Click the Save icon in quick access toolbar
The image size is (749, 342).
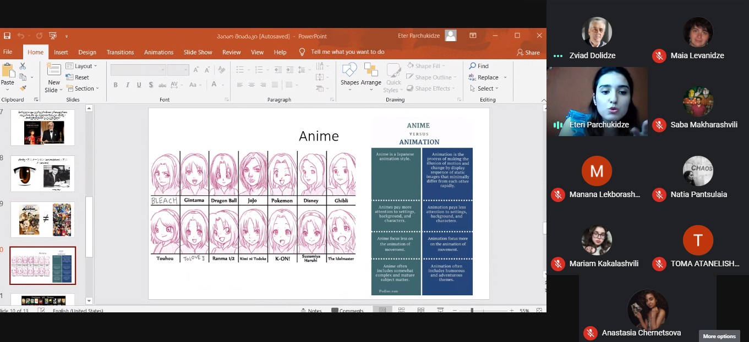pyautogui.click(x=7, y=36)
